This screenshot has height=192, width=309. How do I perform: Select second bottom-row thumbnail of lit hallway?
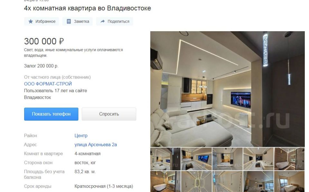pos(196,182)
